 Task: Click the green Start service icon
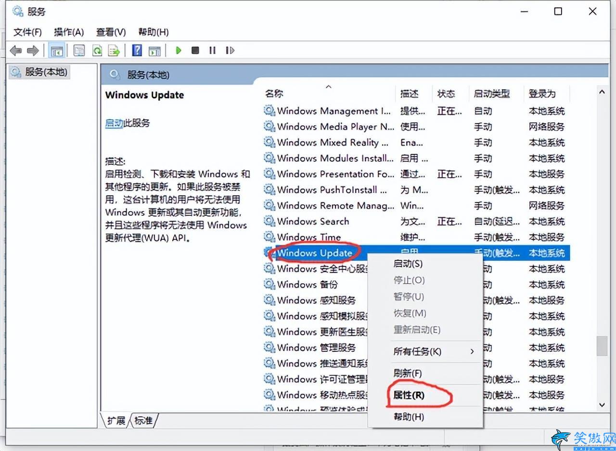coord(179,50)
